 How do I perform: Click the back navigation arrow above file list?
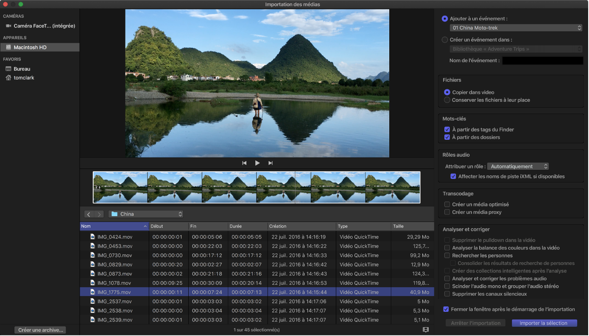pos(89,214)
